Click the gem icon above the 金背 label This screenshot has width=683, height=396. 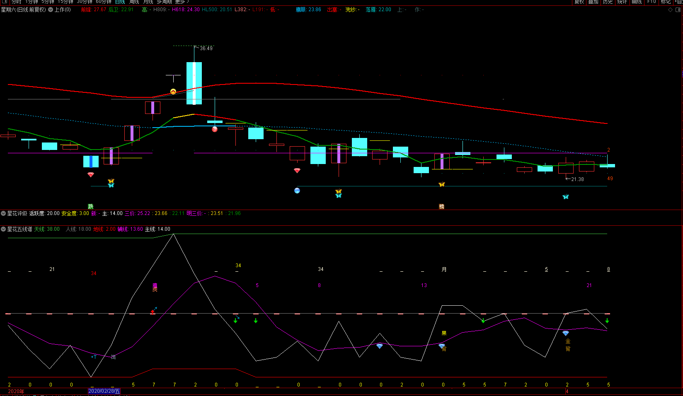coord(566,333)
